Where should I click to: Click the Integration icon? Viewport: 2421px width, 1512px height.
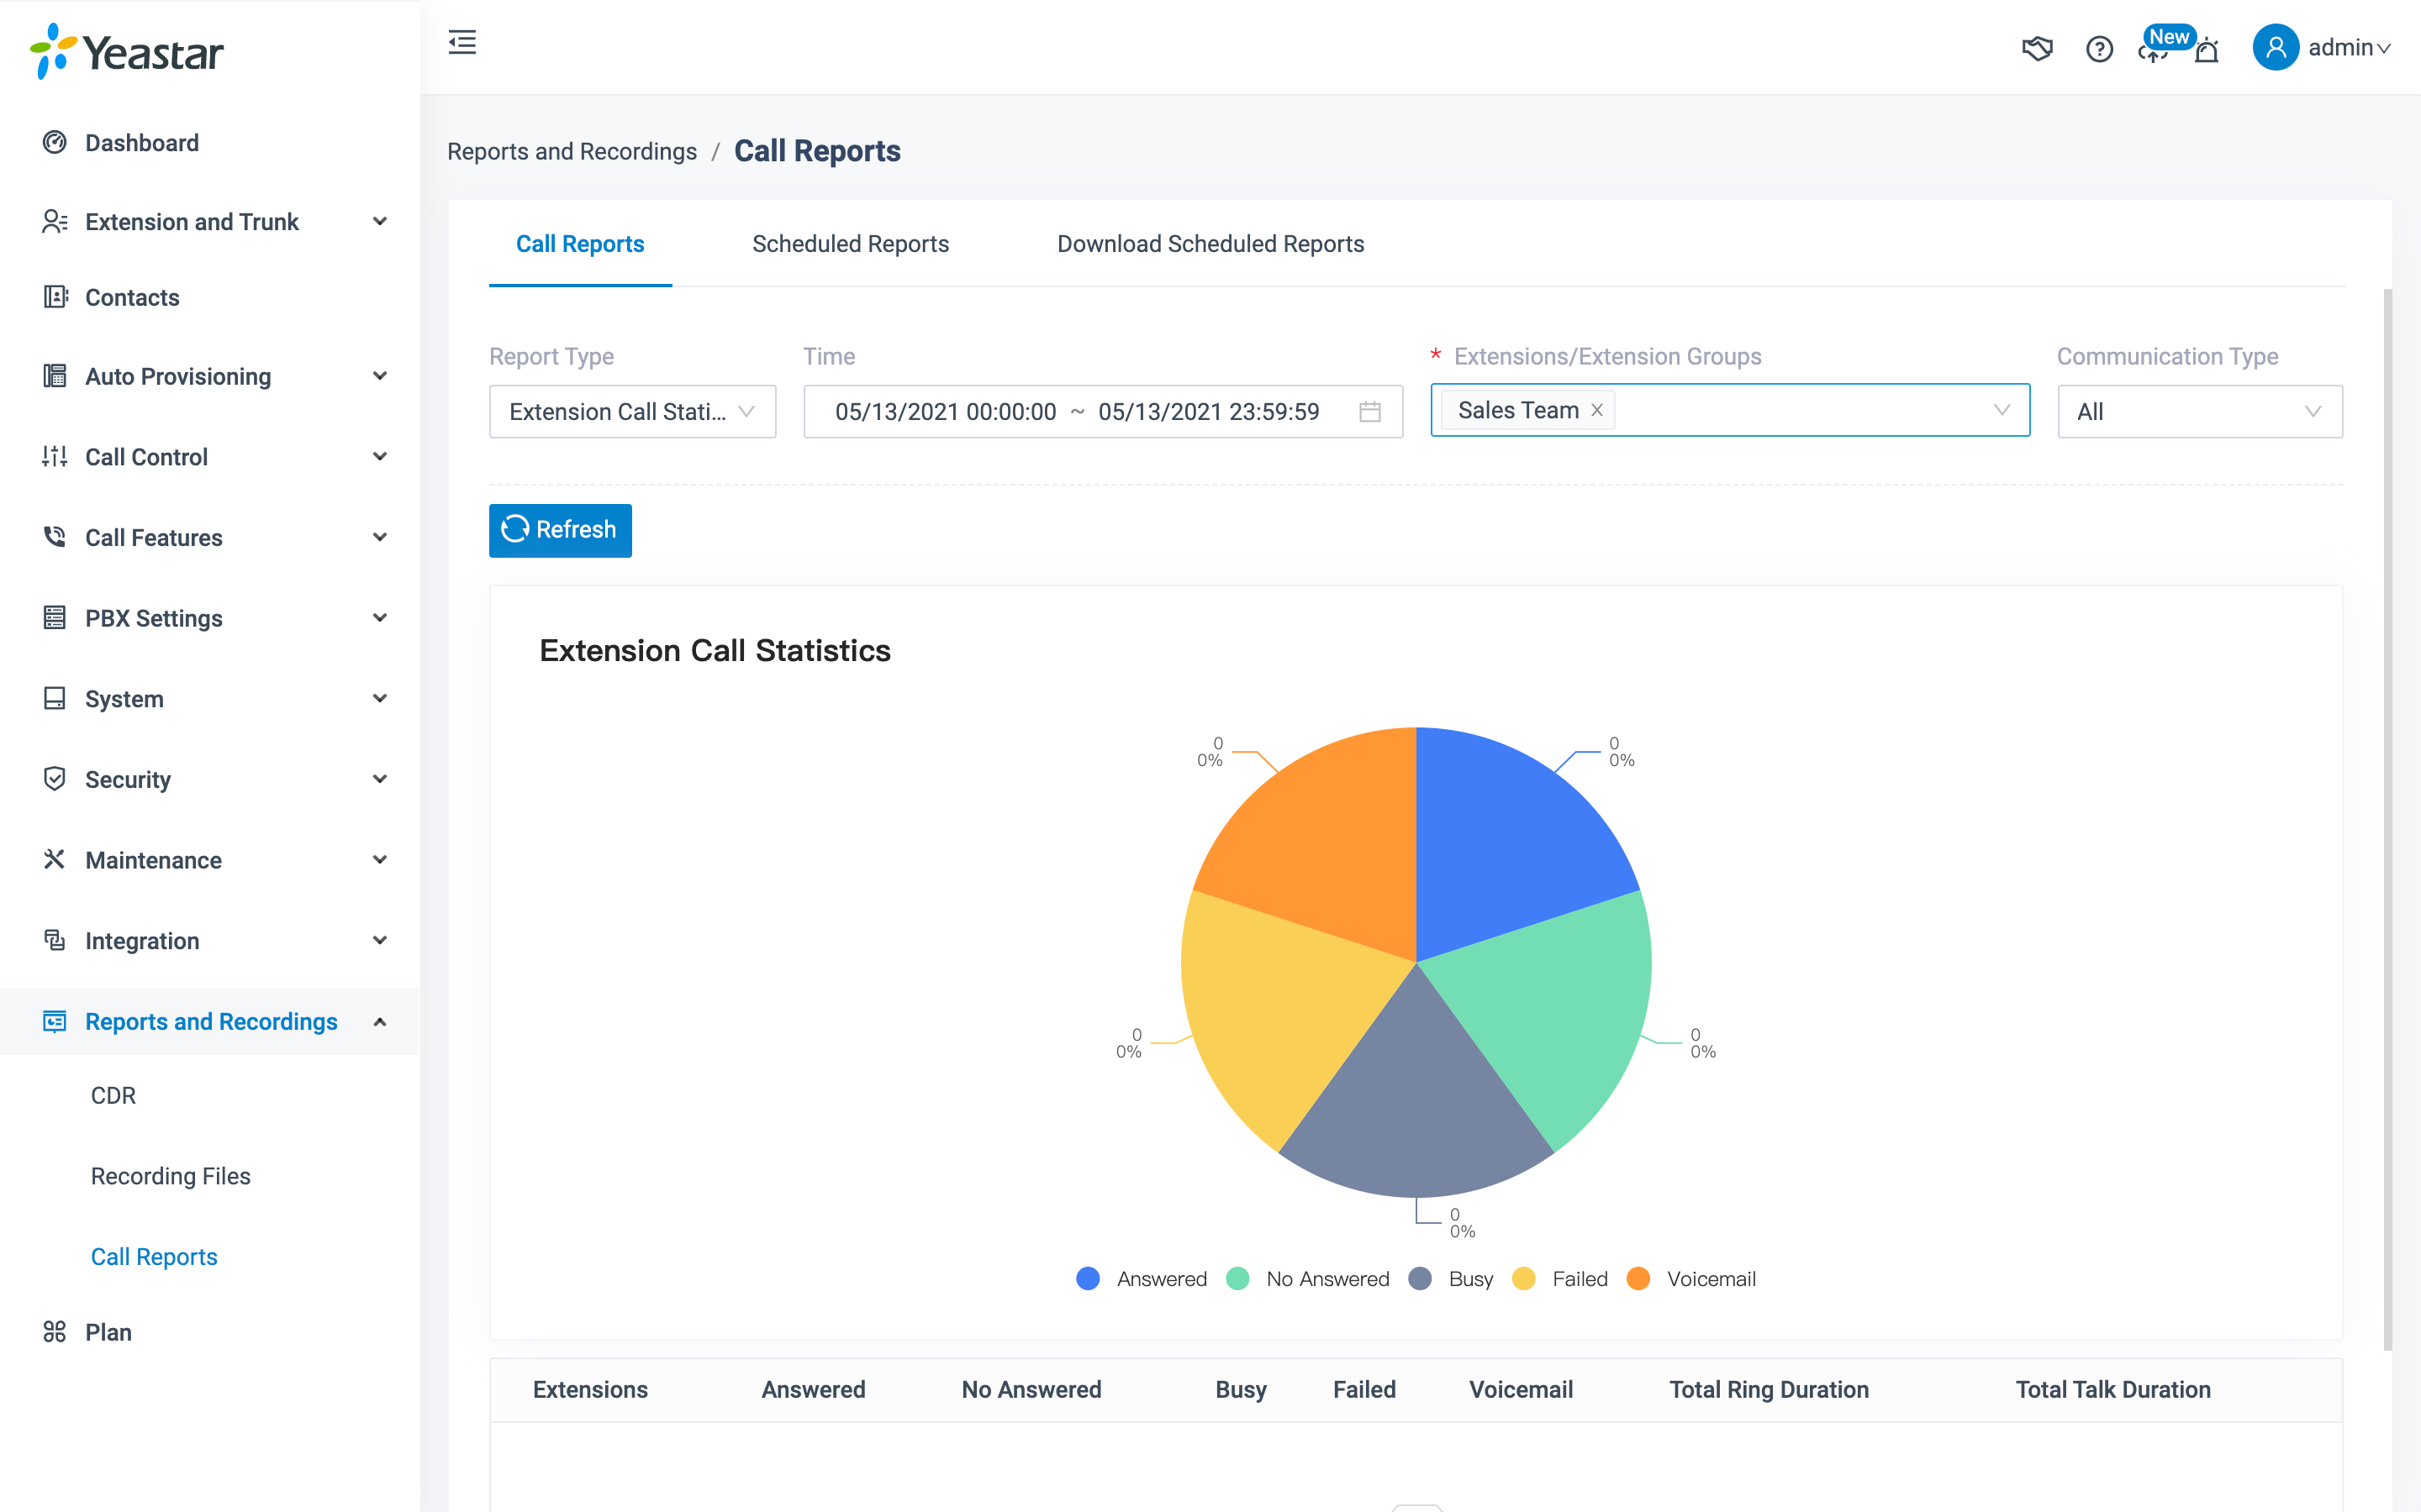pyautogui.click(x=55, y=940)
